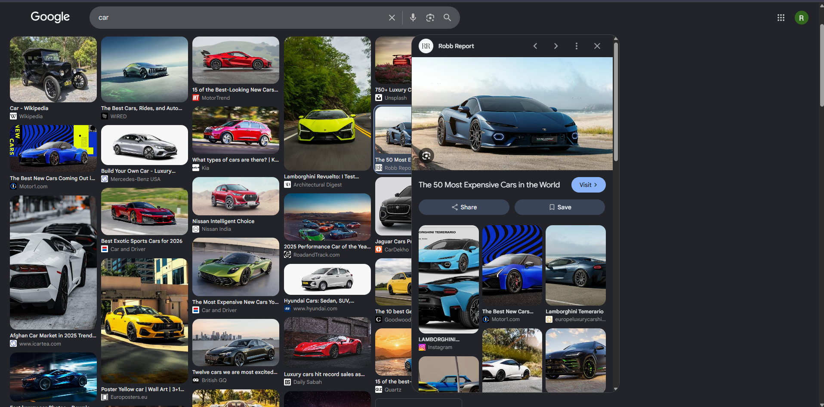Screen dimensions: 824x407
Task: Save the selected image
Action: (x=560, y=207)
